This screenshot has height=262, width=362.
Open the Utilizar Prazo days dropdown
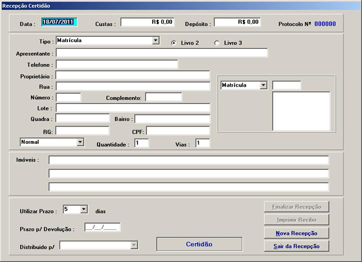(84, 209)
